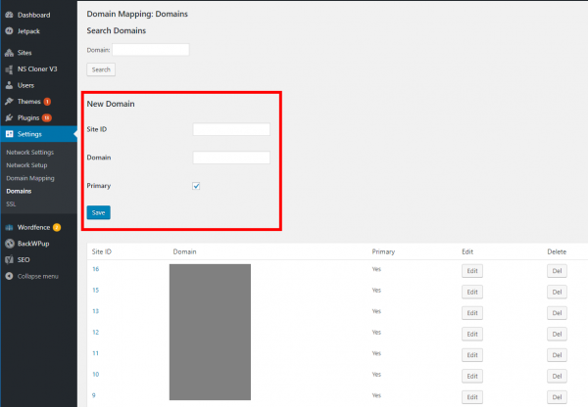Click the Themes brush icon
This screenshot has width=588, height=407.
(x=9, y=102)
